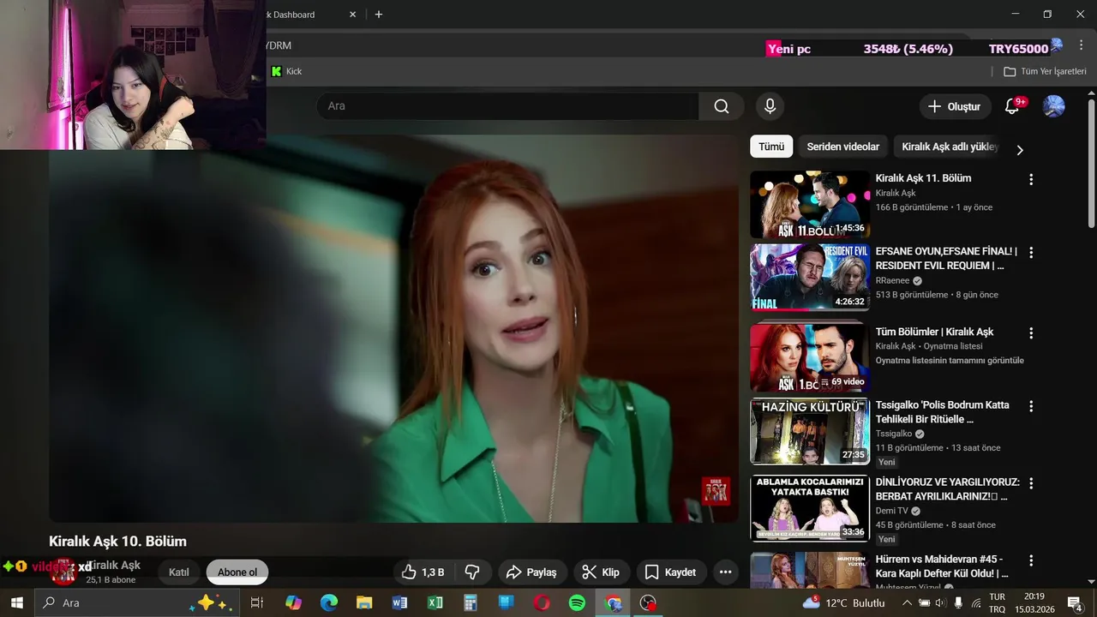Image resolution: width=1097 pixels, height=617 pixels.
Task: Start voice search with the microphone icon
Action: pos(770,106)
